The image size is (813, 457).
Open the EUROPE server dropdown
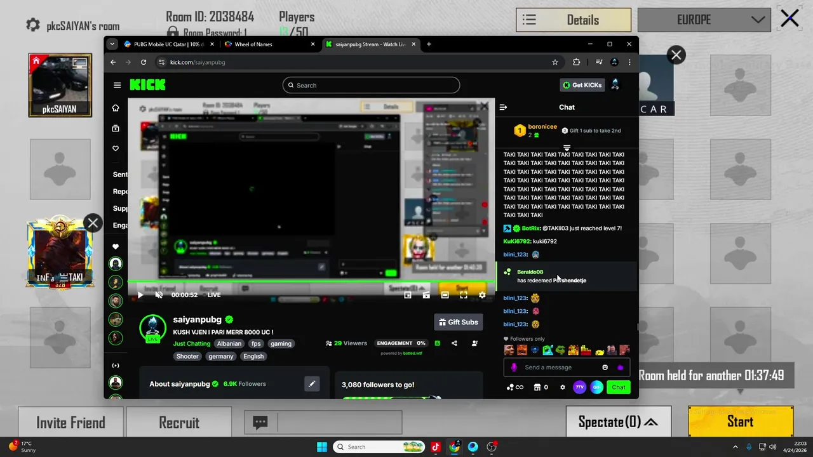click(706, 20)
